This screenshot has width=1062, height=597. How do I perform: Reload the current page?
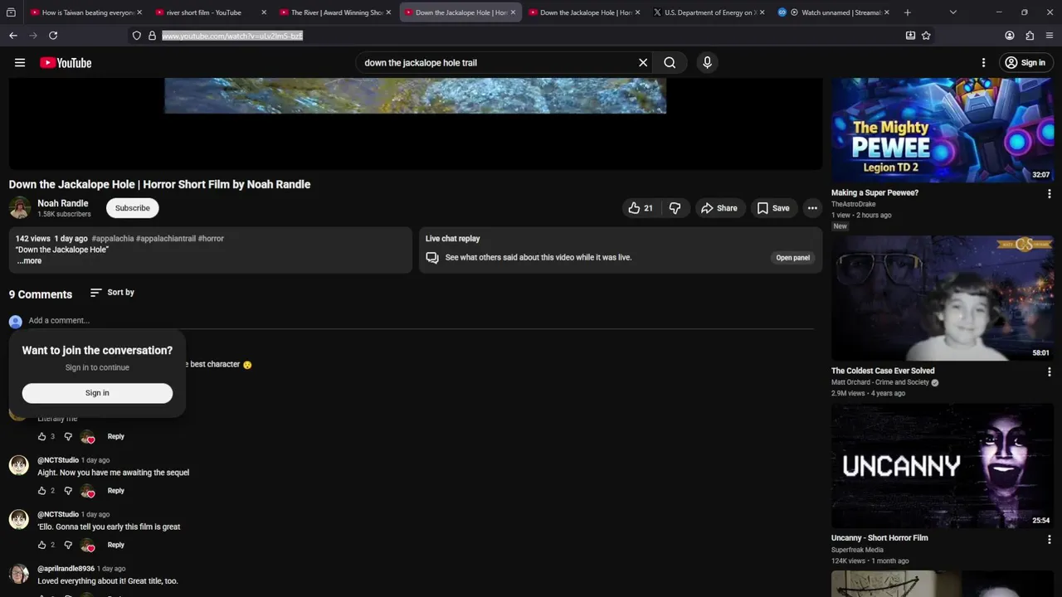tap(53, 36)
